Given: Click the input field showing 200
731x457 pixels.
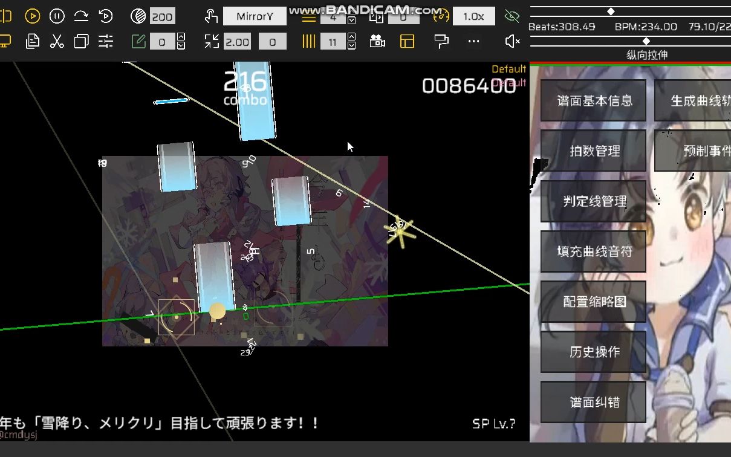Looking at the screenshot, I should coord(162,17).
